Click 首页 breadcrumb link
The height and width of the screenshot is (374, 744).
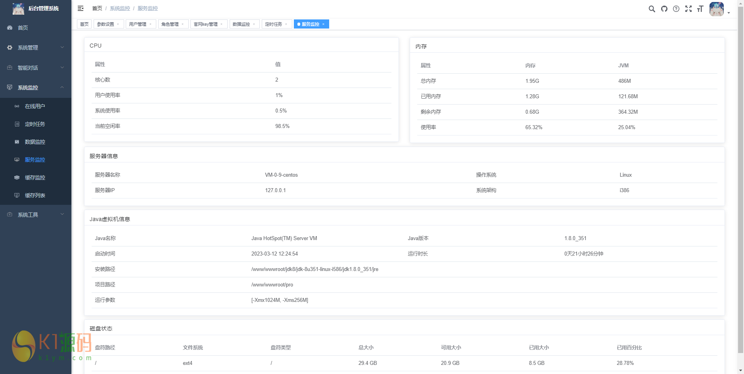tap(97, 8)
